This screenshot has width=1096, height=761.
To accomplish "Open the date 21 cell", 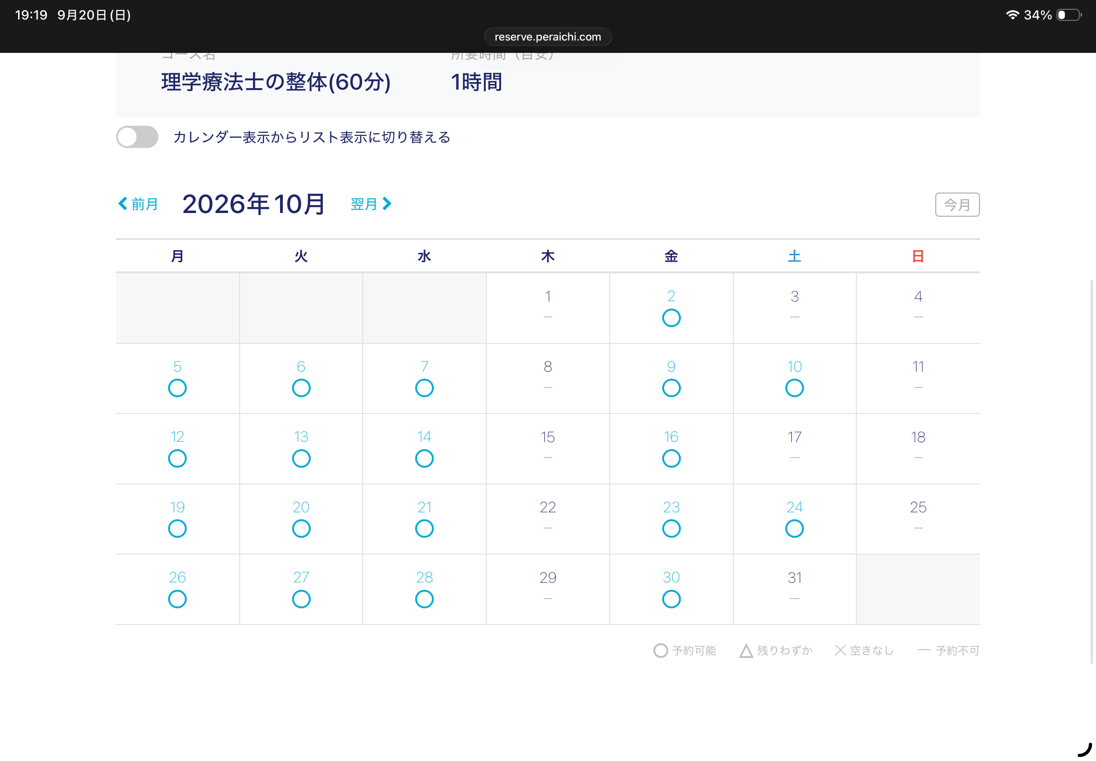I will [x=424, y=519].
